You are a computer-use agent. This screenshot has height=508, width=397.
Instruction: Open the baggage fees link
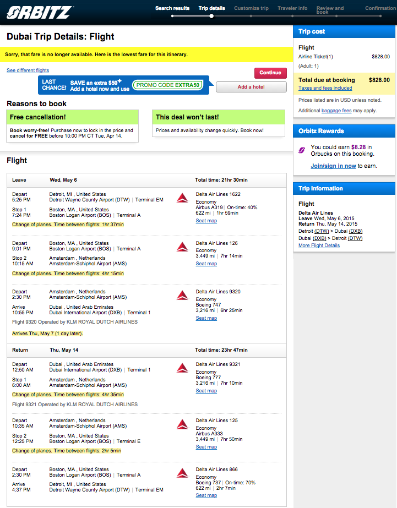point(336,111)
